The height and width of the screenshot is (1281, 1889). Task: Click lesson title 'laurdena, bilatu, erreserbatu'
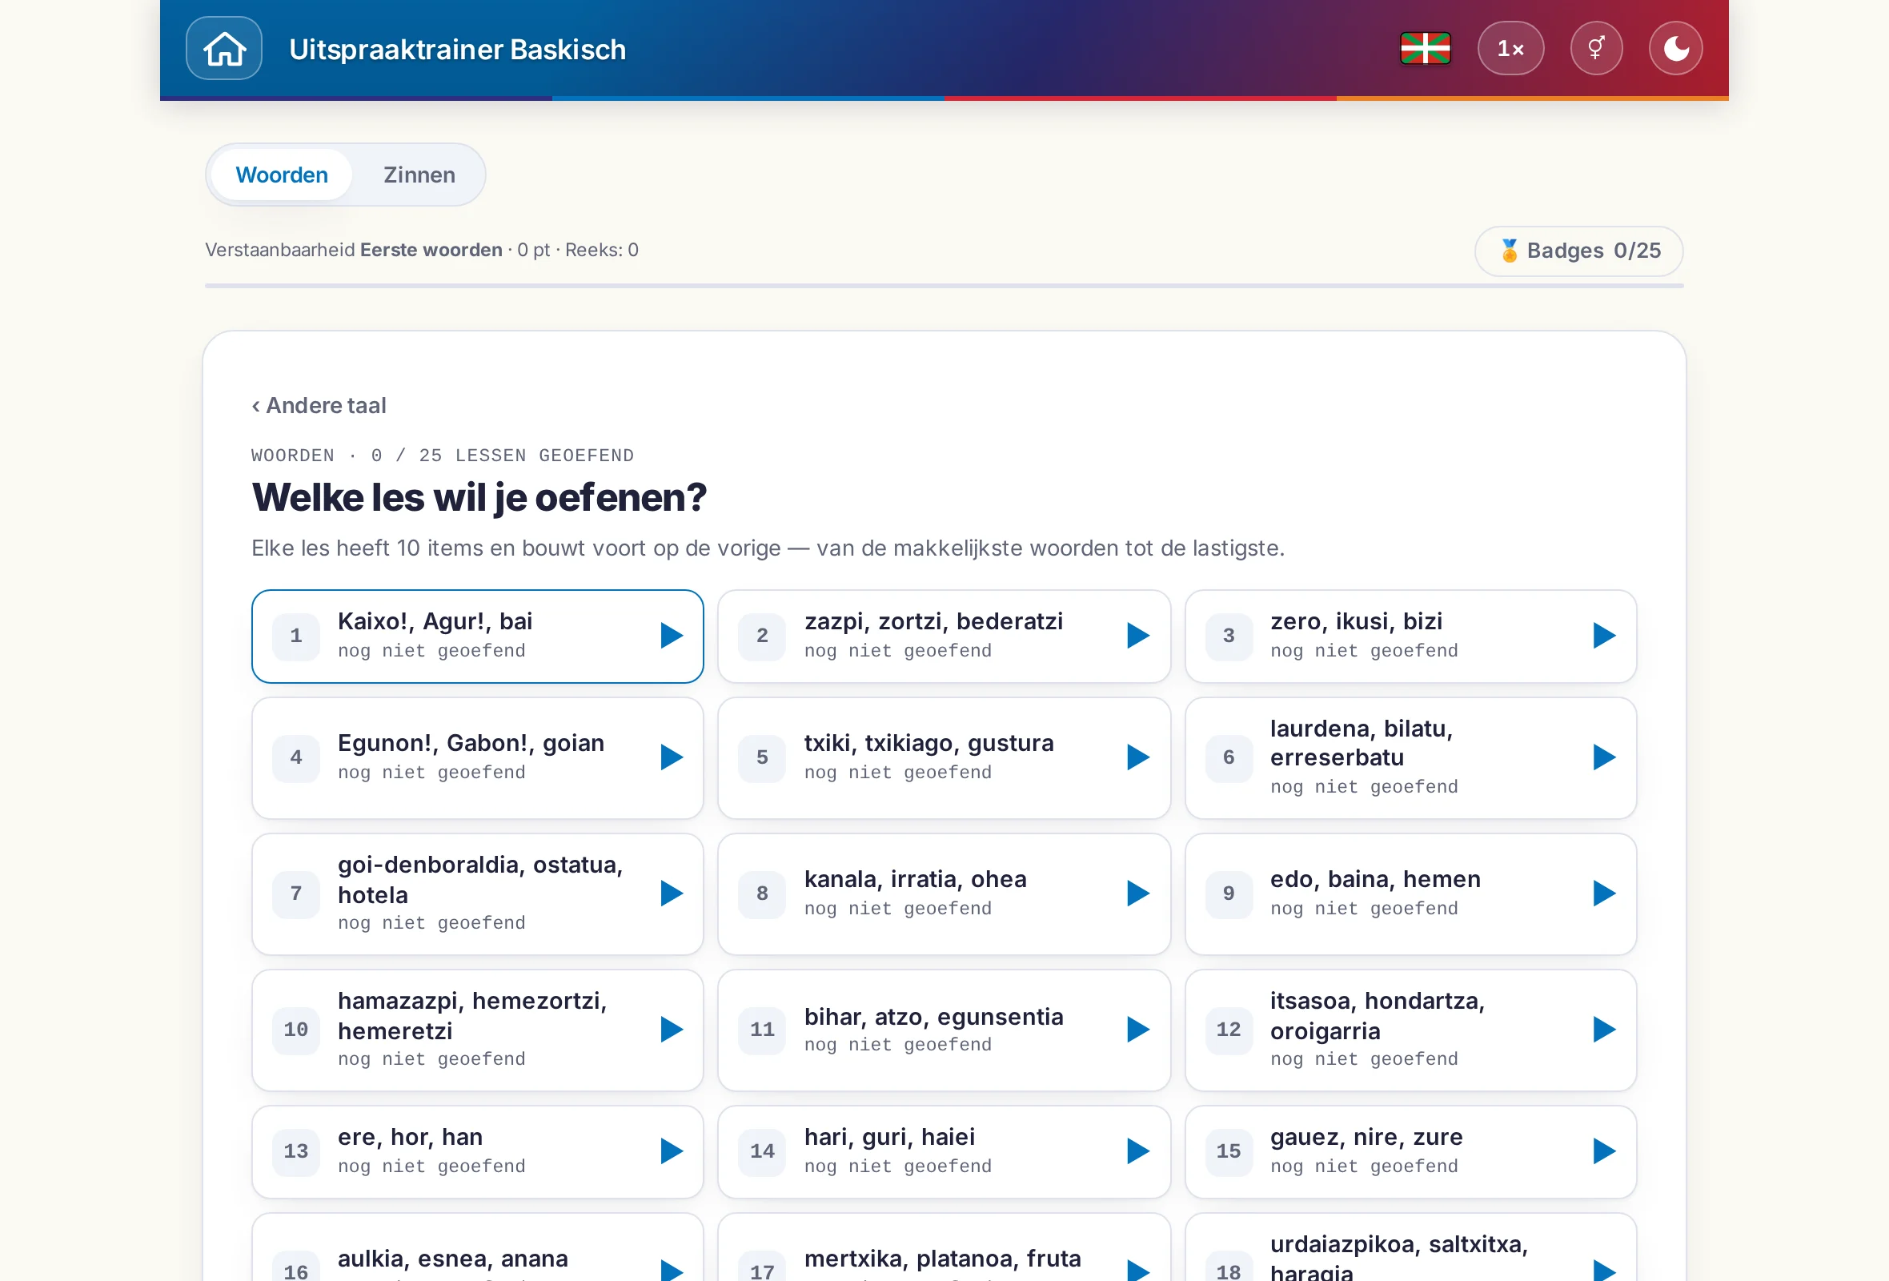tap(1362, 743)
